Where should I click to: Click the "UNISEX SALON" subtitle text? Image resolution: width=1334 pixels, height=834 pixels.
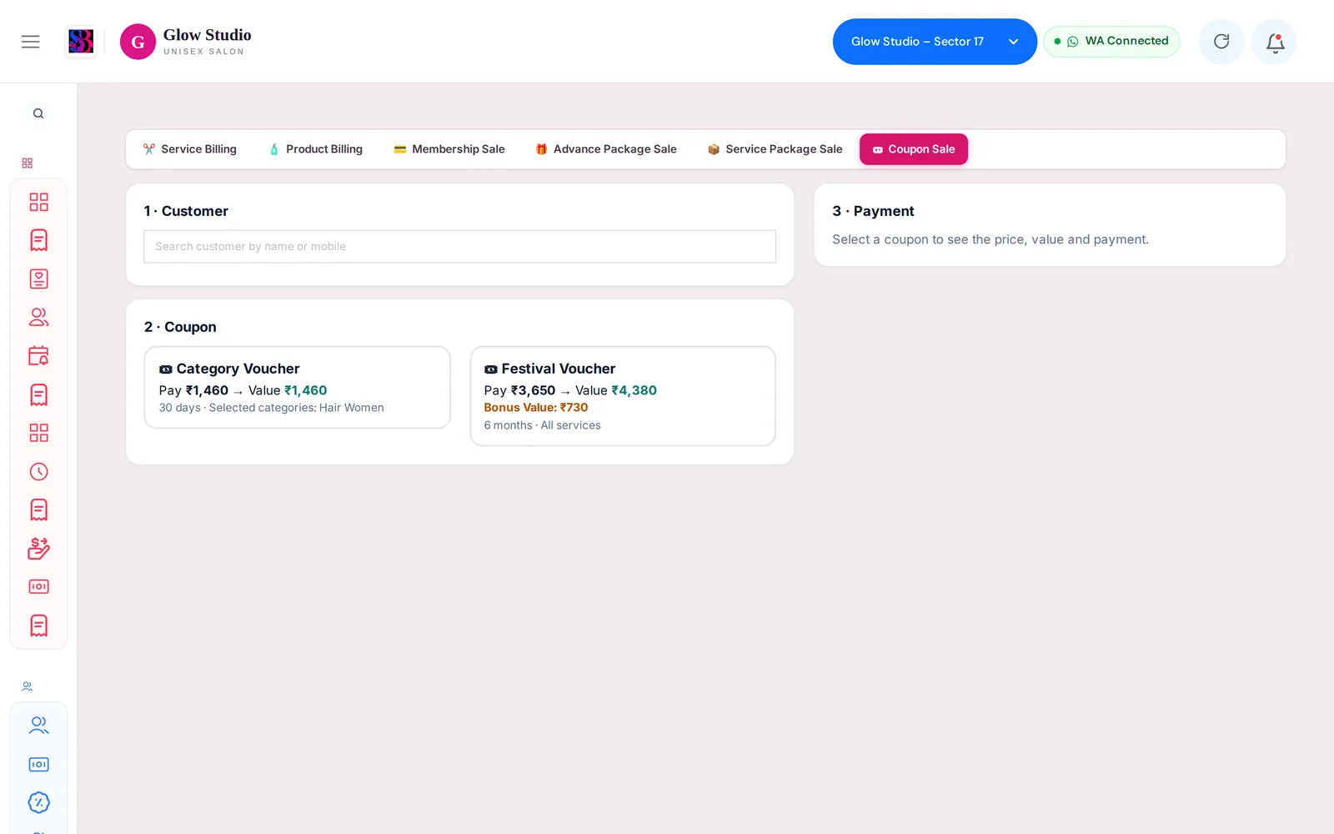[x=204, y=52]
